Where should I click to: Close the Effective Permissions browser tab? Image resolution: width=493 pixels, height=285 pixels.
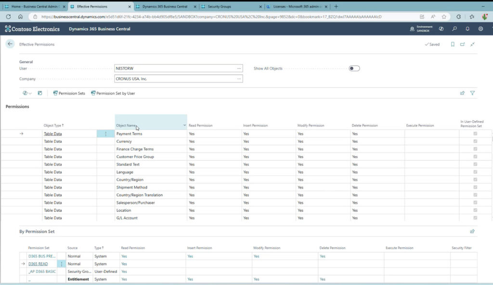pos(130,7)
